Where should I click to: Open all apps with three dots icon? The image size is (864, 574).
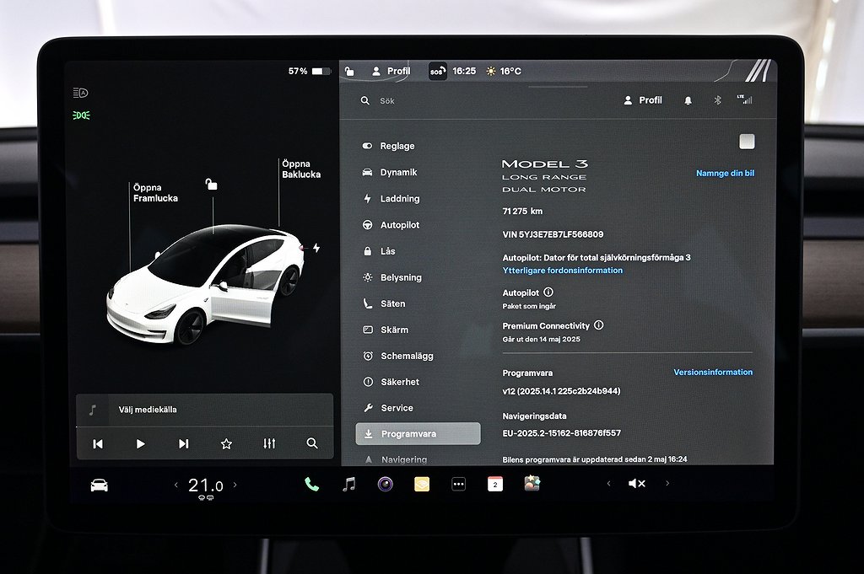458,485
